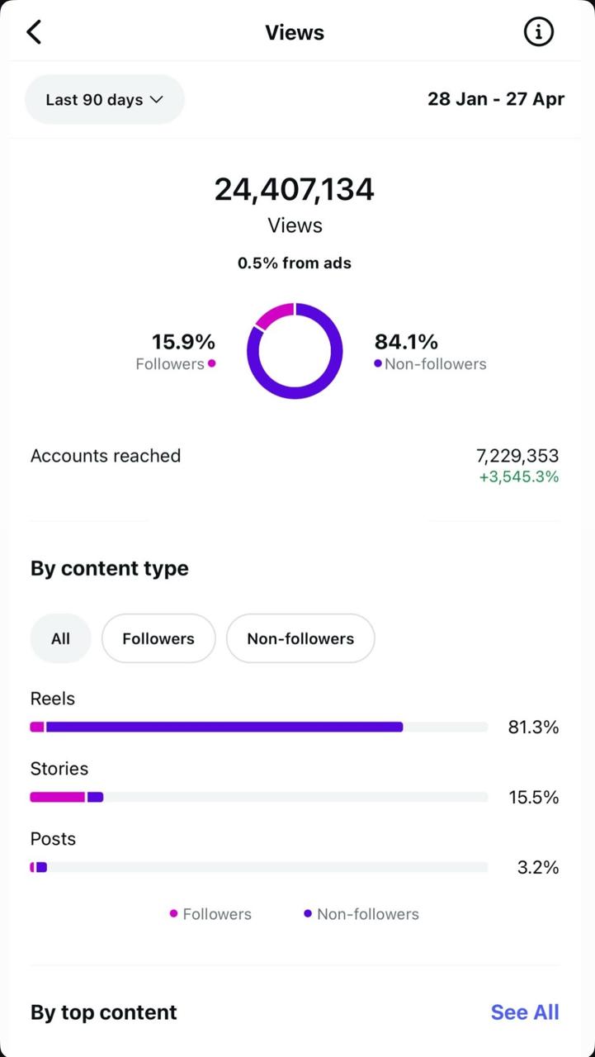Open See All top content
595x1057 pixels.
pyautogui.click(x=525, y=1012)
